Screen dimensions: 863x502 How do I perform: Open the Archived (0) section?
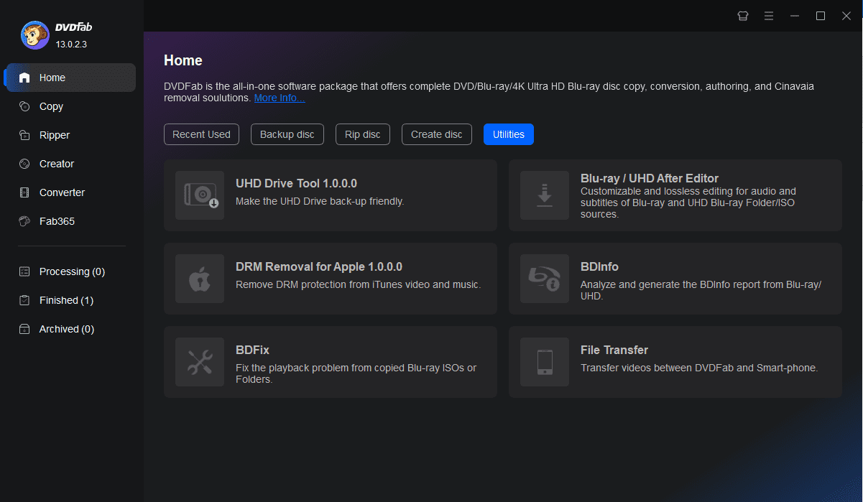point(65,328)
